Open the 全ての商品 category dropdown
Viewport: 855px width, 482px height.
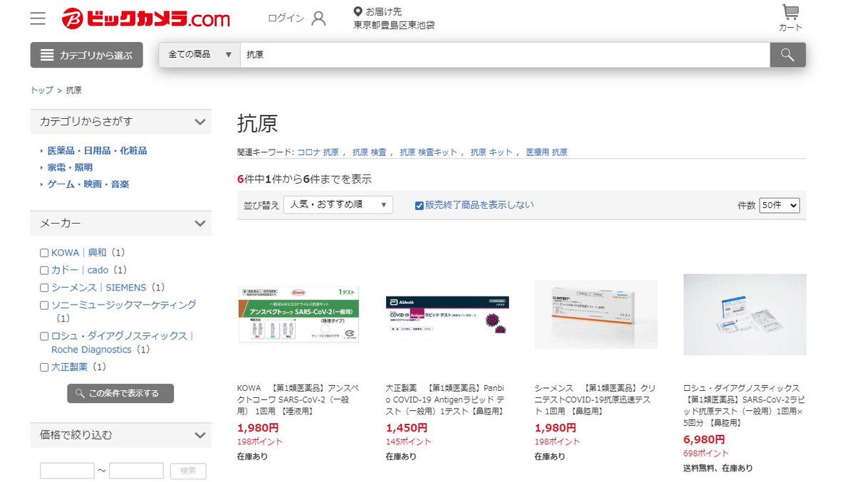tap(199, 55)
